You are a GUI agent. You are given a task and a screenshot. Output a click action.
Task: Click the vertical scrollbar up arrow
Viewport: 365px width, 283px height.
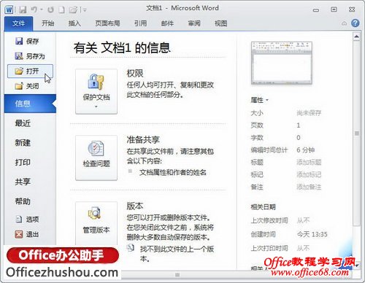pyautogui.click(x=356, y=36)
